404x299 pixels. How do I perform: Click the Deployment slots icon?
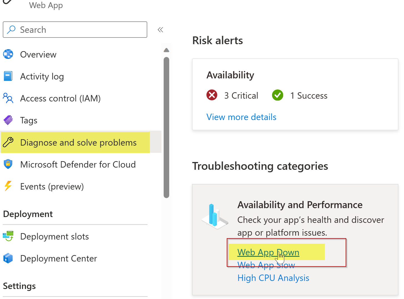pos(8,236)
